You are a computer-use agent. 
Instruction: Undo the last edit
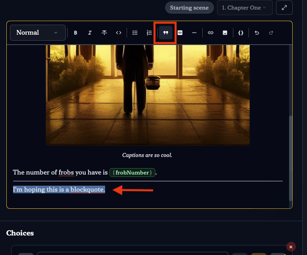257,33
